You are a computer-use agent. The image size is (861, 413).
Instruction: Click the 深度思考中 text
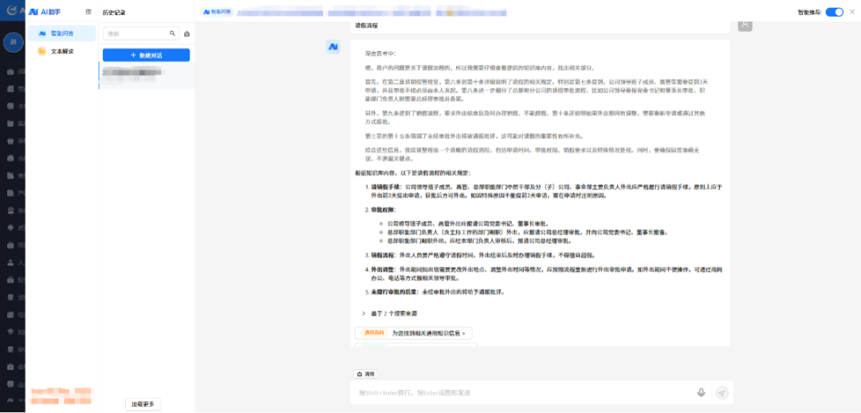[379, 54]
